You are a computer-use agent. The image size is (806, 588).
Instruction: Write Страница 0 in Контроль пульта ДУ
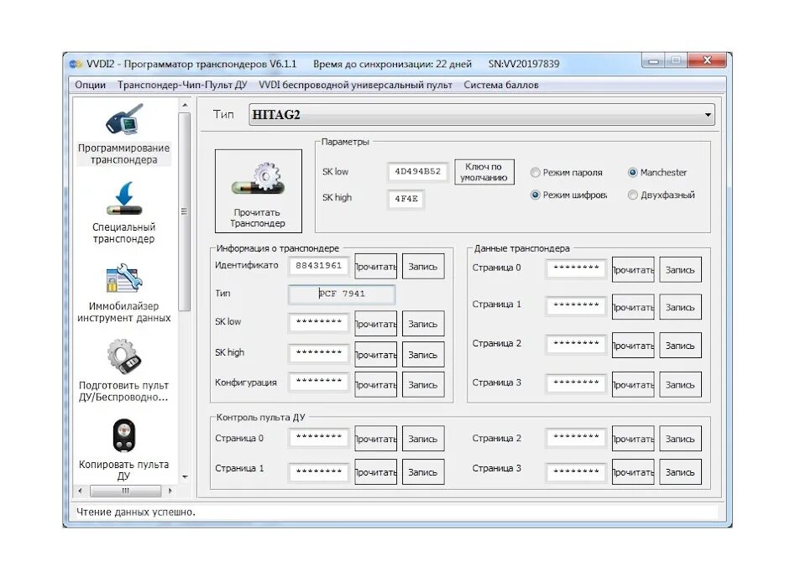click(423, 439)
